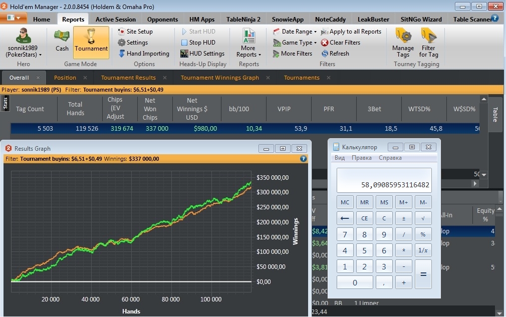
Task: Open Site Setup options
Action: (135, 32)
